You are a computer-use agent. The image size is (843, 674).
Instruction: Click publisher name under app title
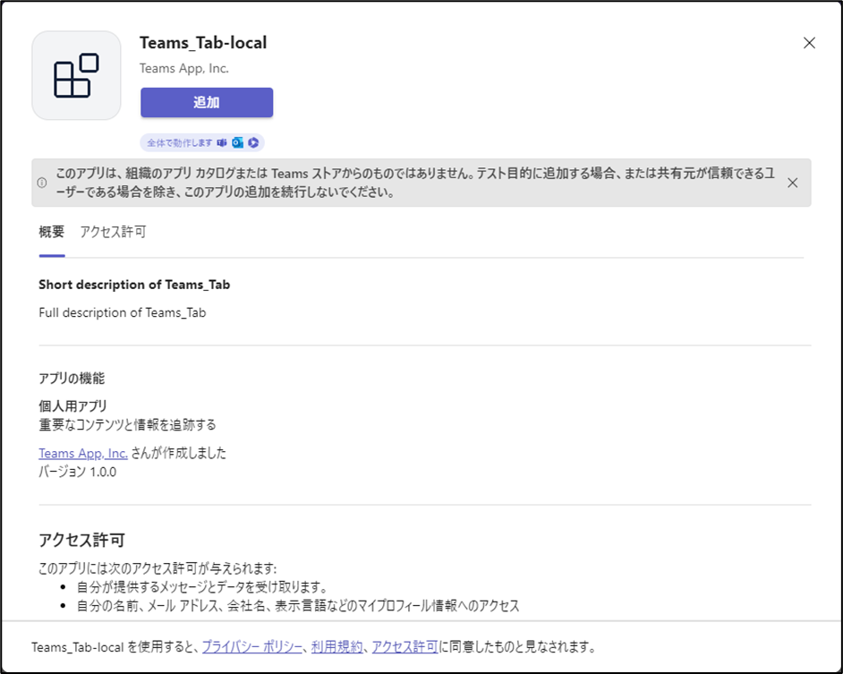pyautogui.click(x=184, y=68)
